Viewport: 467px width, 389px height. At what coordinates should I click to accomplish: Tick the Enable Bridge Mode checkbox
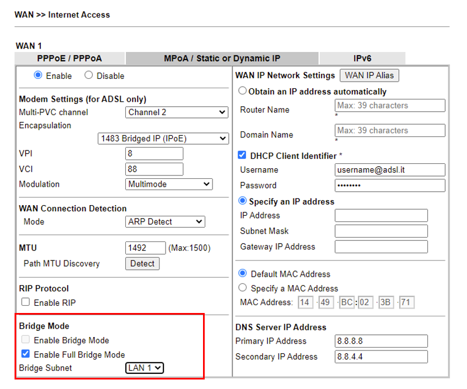[26, 340]
